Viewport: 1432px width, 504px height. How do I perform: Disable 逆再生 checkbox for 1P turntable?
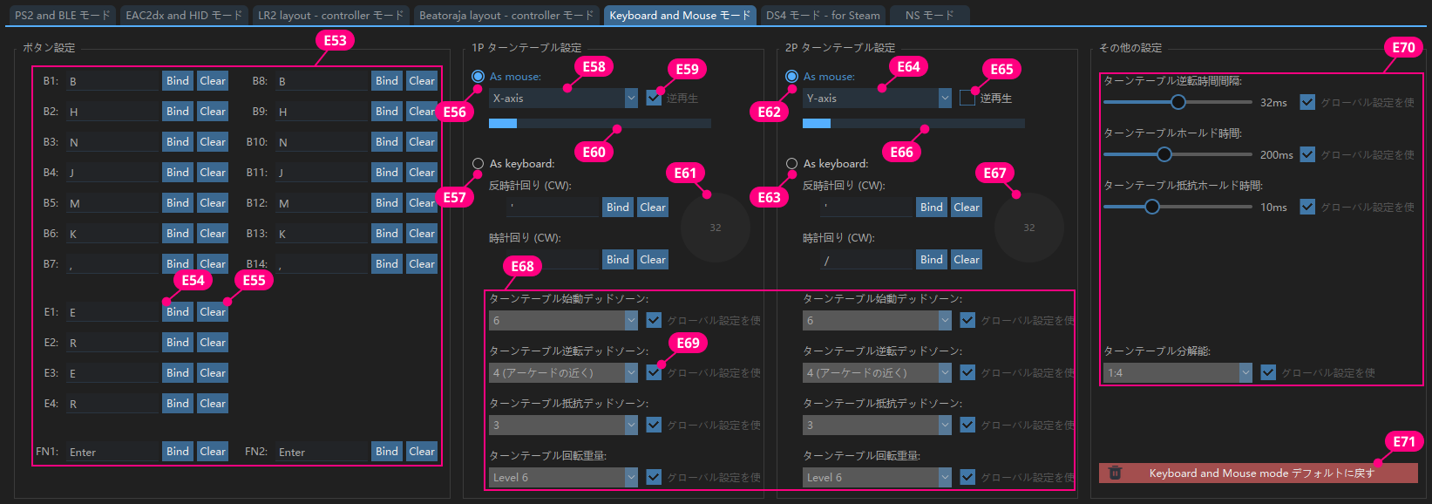(654, 99)
